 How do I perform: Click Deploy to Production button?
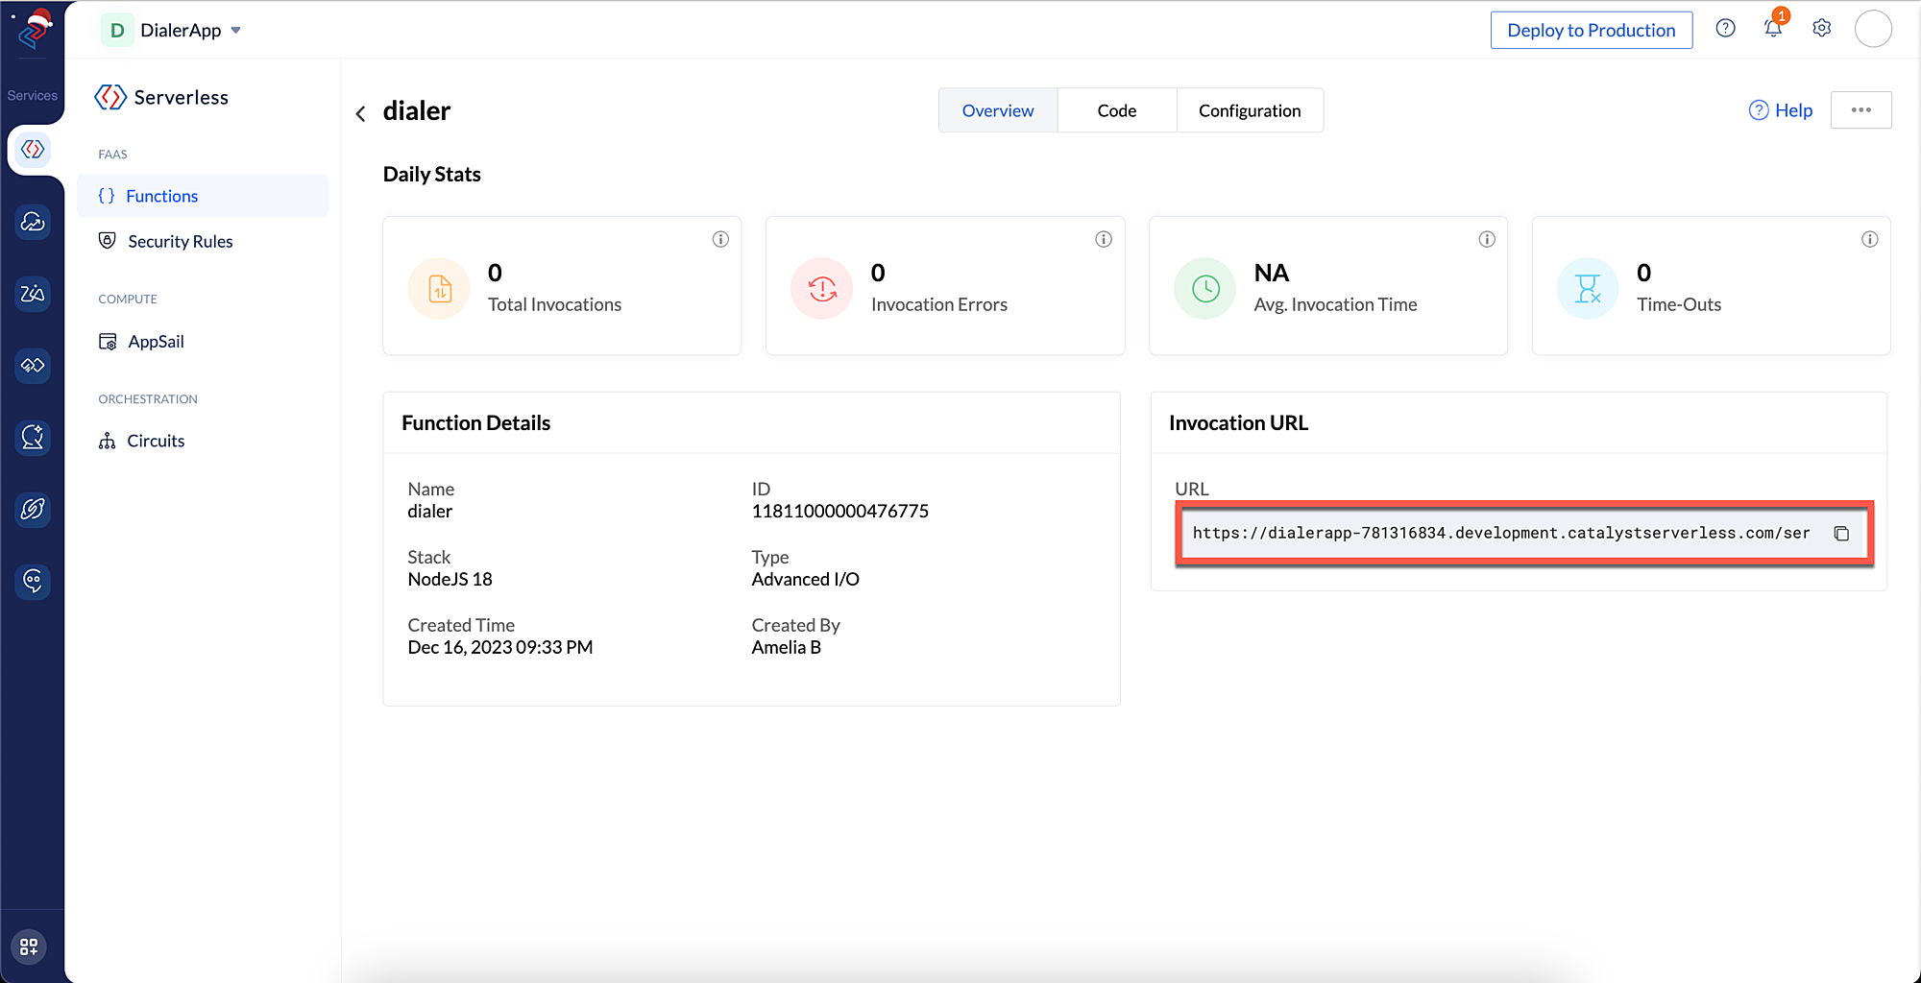1591,30
